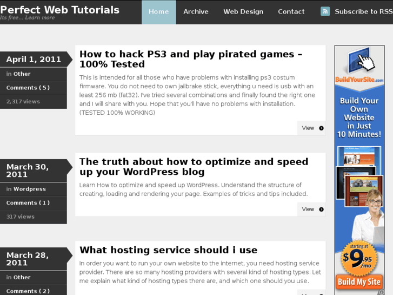Click View button for the PS3 post
Image resolution: width=393 pixels, height=295 pixels.
click(x=311, y=128)
